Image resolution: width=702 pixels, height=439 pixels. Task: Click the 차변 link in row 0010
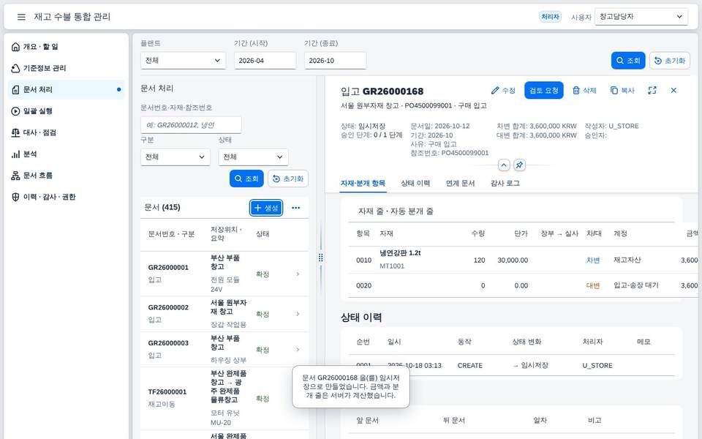point(593,260)
